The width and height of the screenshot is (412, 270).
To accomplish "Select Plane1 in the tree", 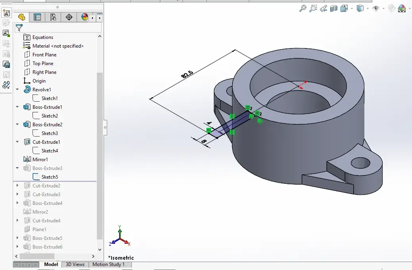I will (x=39, y=229).
